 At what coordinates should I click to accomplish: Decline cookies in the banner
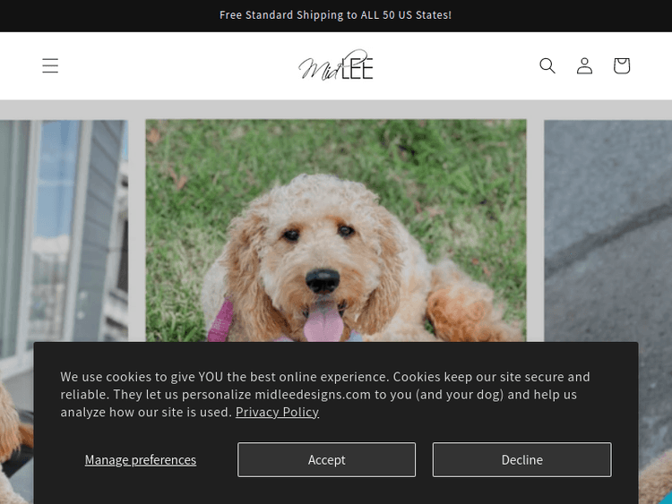pyautogui.click(x=521, y=459)
